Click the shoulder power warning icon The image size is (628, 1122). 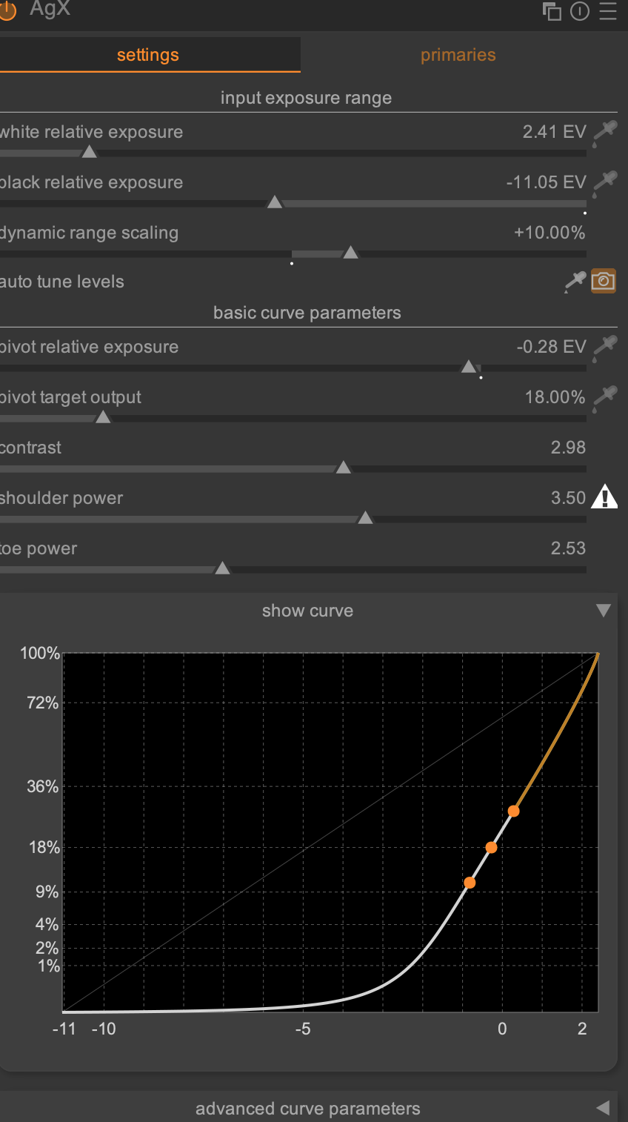pos(604,497)
